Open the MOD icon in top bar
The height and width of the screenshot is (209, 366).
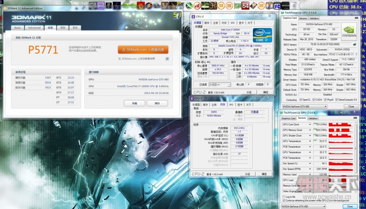285,6
